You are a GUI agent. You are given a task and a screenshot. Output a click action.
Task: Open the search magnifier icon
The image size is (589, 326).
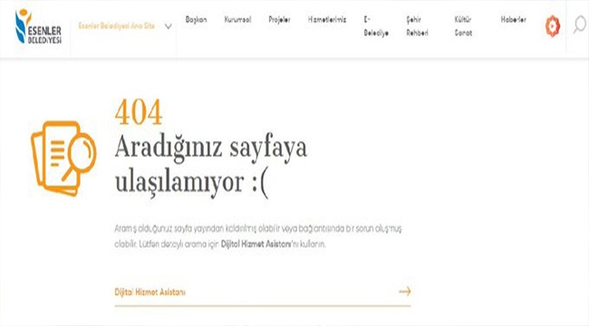(x=579, y=25)
